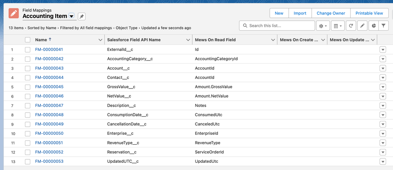Open row actions for FM-00000047
Image resolution: width=393 pixels, height=170 pixels.
click(x=383, y=106)
